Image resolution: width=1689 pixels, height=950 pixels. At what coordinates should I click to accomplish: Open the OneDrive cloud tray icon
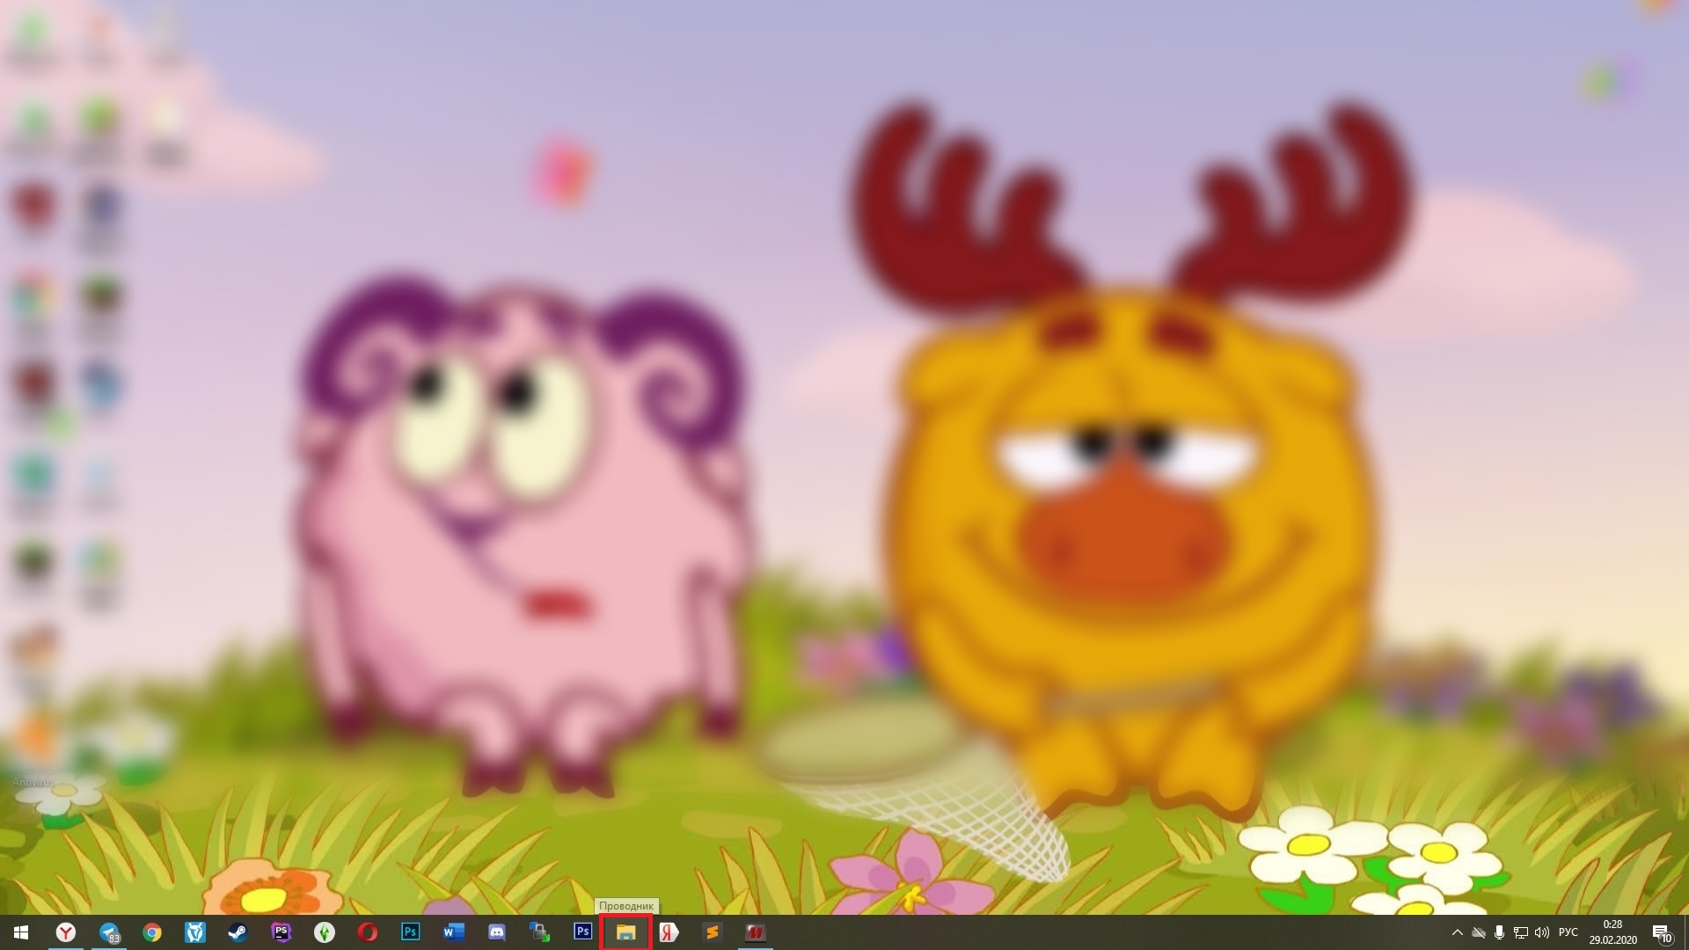[x=1479, y=932]
